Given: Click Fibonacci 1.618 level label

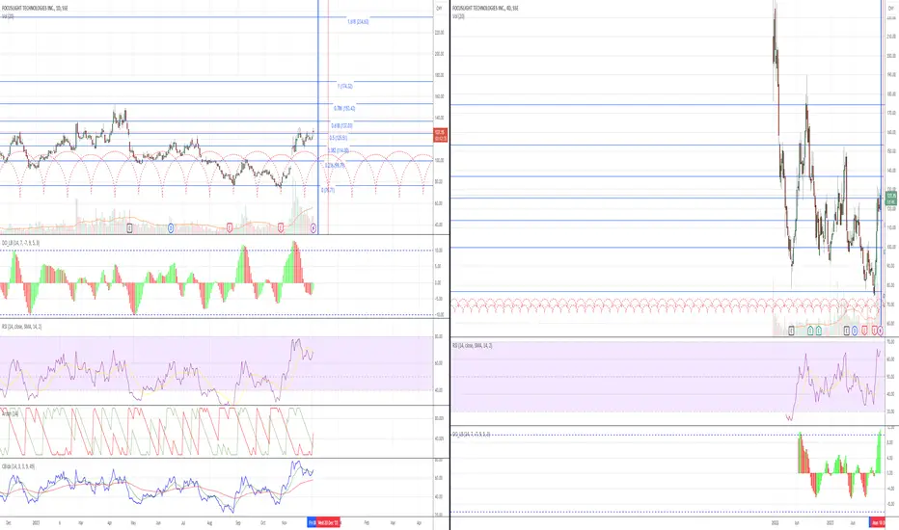Looking at the screenshot, I should (x=358, y=22).
